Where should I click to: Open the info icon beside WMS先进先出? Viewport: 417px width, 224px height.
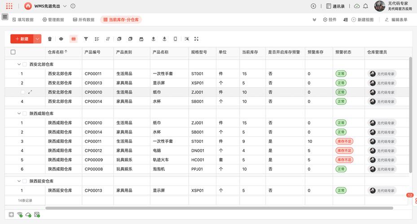click(73, 6)
